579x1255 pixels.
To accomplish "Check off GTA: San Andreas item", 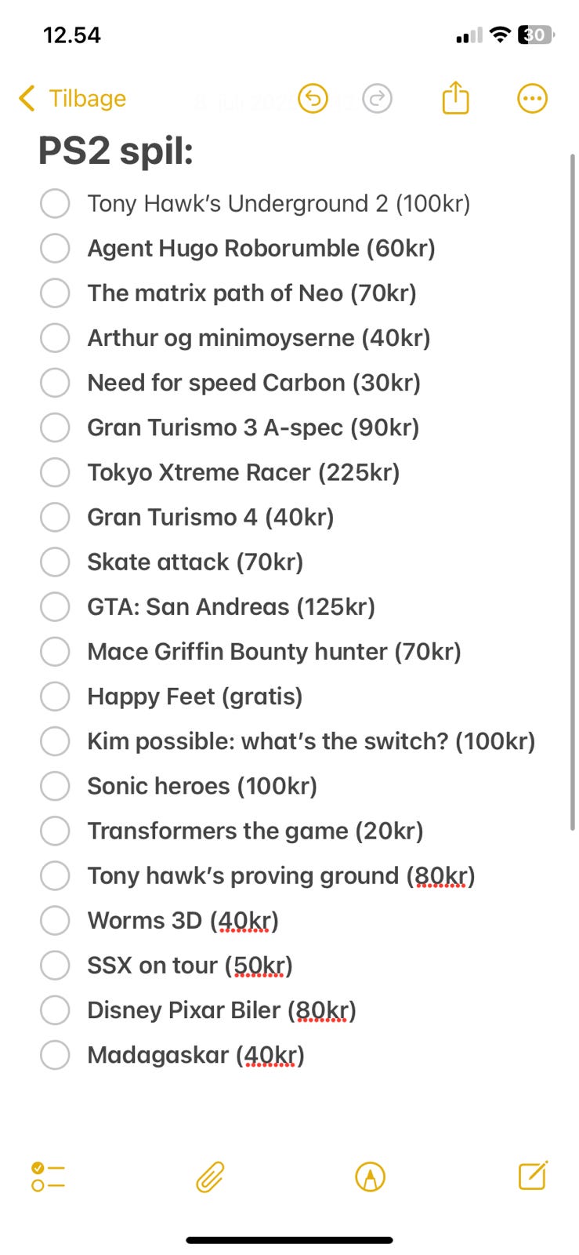I will tap(55, 606).
